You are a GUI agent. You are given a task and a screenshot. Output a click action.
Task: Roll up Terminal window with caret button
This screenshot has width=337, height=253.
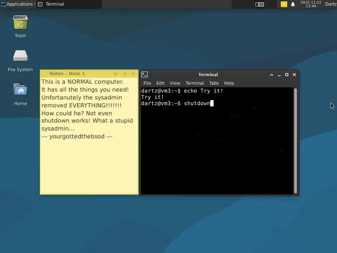(x=272, y=75)
